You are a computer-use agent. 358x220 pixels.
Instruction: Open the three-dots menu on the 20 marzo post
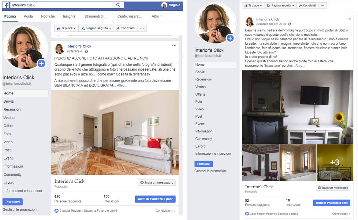[x=349, y=19]
